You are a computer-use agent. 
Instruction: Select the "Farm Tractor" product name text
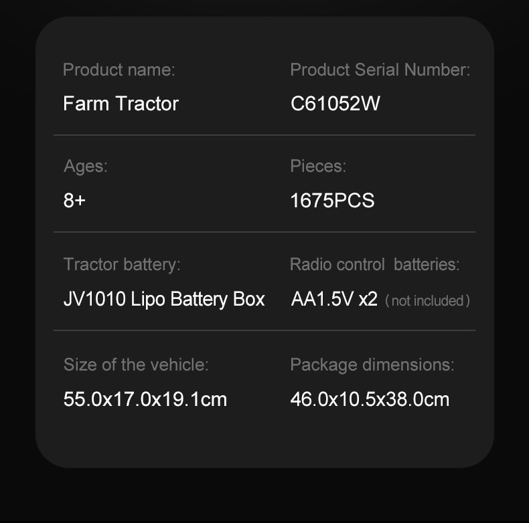pos(121,104)
